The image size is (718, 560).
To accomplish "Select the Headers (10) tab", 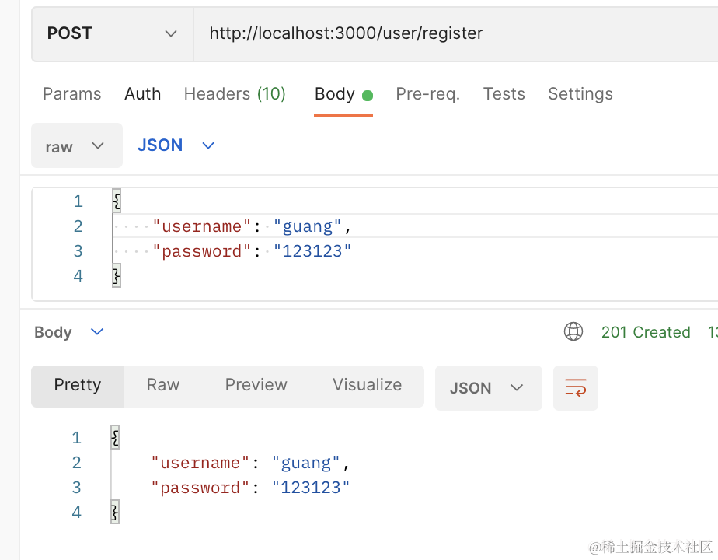I will coord(235,94).
